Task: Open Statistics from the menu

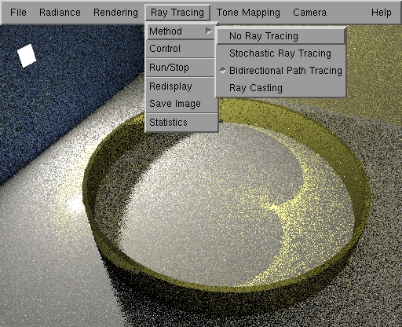Action: click(181, 123)
